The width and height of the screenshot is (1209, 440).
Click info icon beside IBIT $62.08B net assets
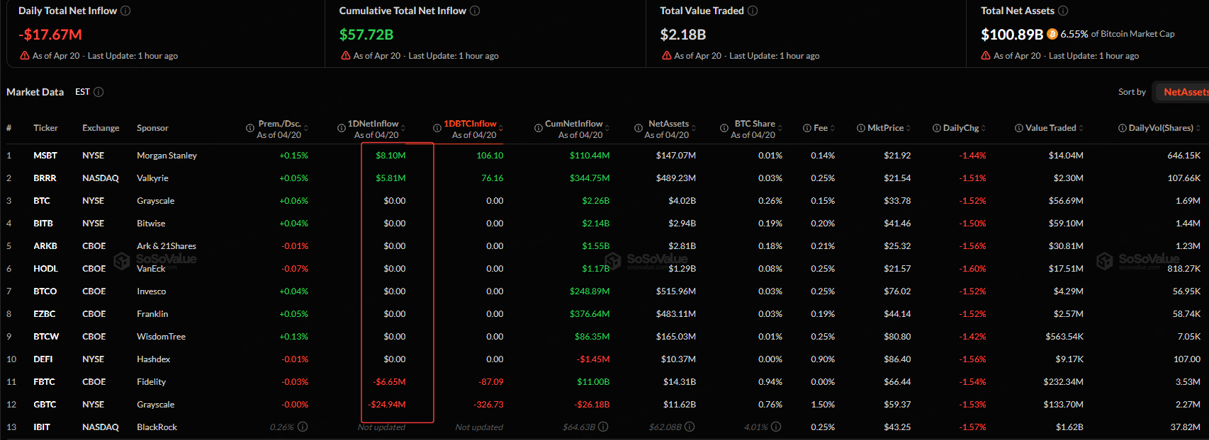tap(690, 427)
